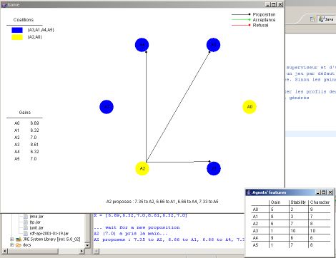336x258 pixels.
Task: Select the A3 row in Agents' features
Action: tap(291, 231)
